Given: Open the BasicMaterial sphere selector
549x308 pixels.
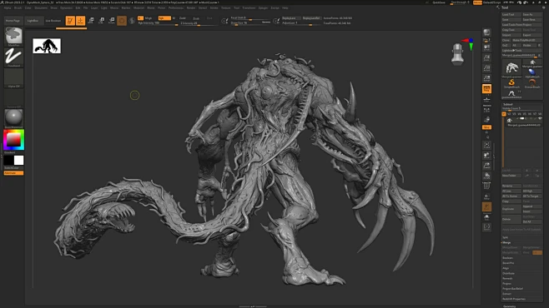Looking at the screenshot, I should [x=13, y=118].
